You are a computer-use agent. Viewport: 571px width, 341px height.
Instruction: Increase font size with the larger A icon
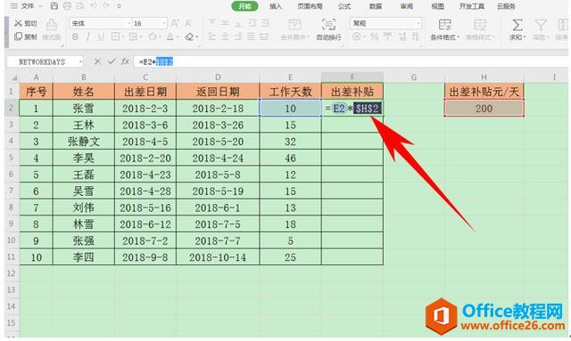tap(175, 24)
